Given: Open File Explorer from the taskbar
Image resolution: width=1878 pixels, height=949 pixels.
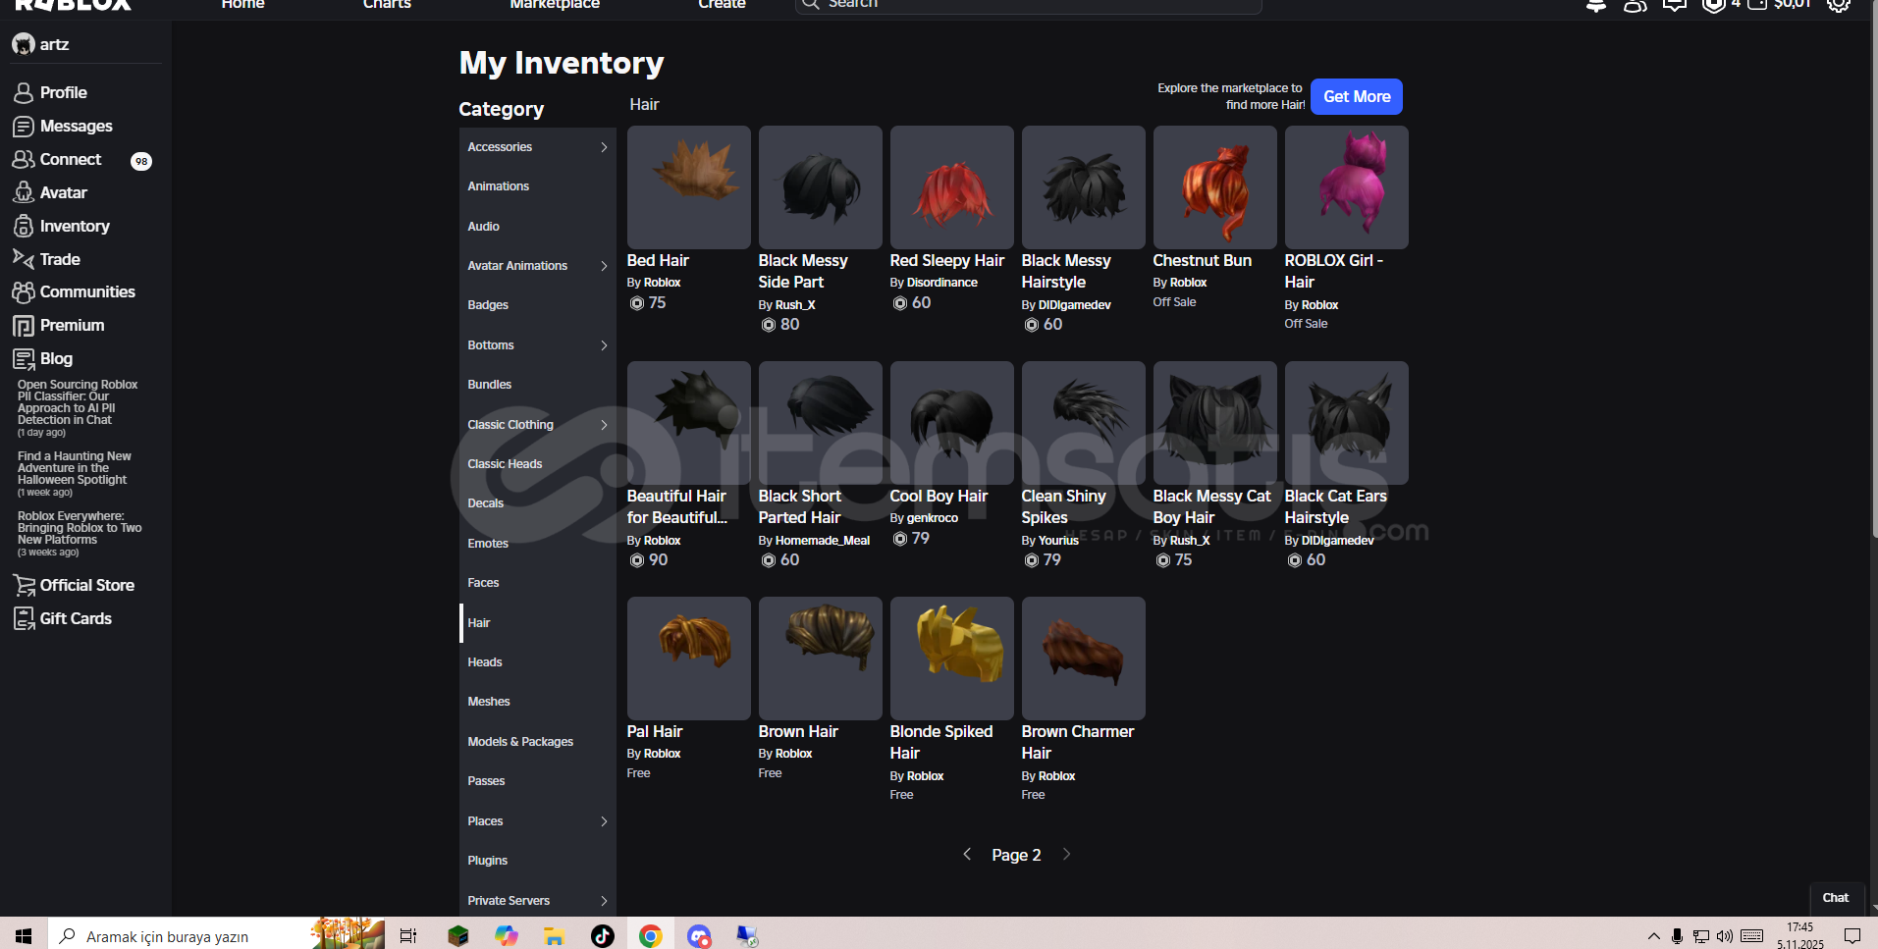Looking at the screenshot, I should (x=554, y=935).
